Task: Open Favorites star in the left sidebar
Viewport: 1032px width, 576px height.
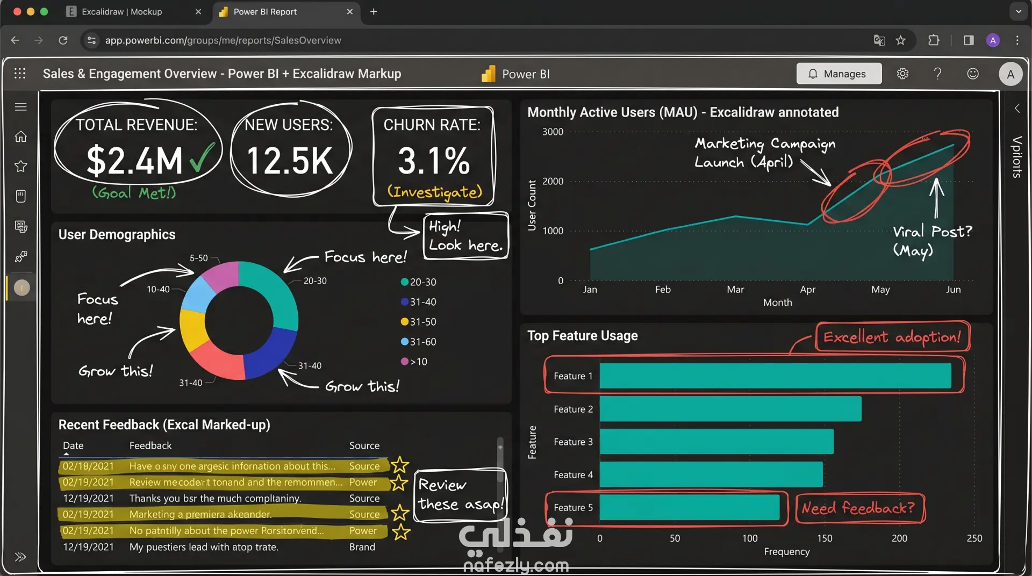Action: coord(21,166)
